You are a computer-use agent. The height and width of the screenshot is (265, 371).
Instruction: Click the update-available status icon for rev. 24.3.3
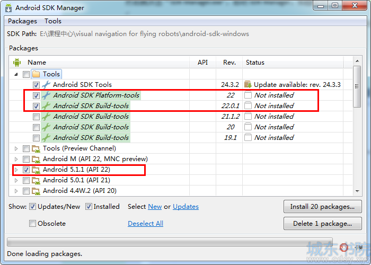(x=248, y=84)
